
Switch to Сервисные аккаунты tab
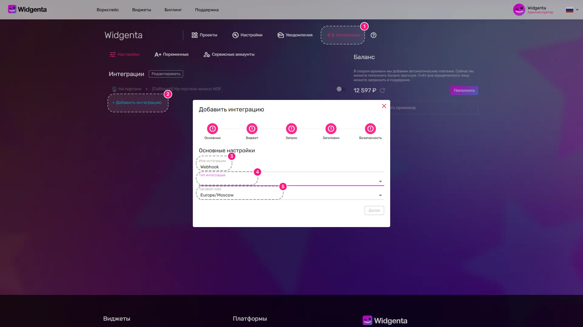[x=229, y=54]
